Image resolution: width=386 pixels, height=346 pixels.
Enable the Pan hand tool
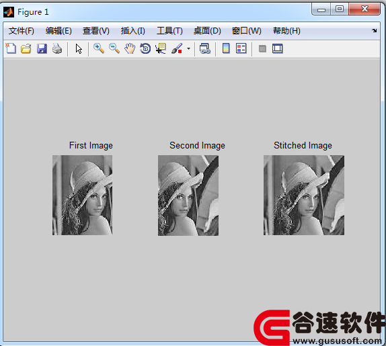click(130, 48)
